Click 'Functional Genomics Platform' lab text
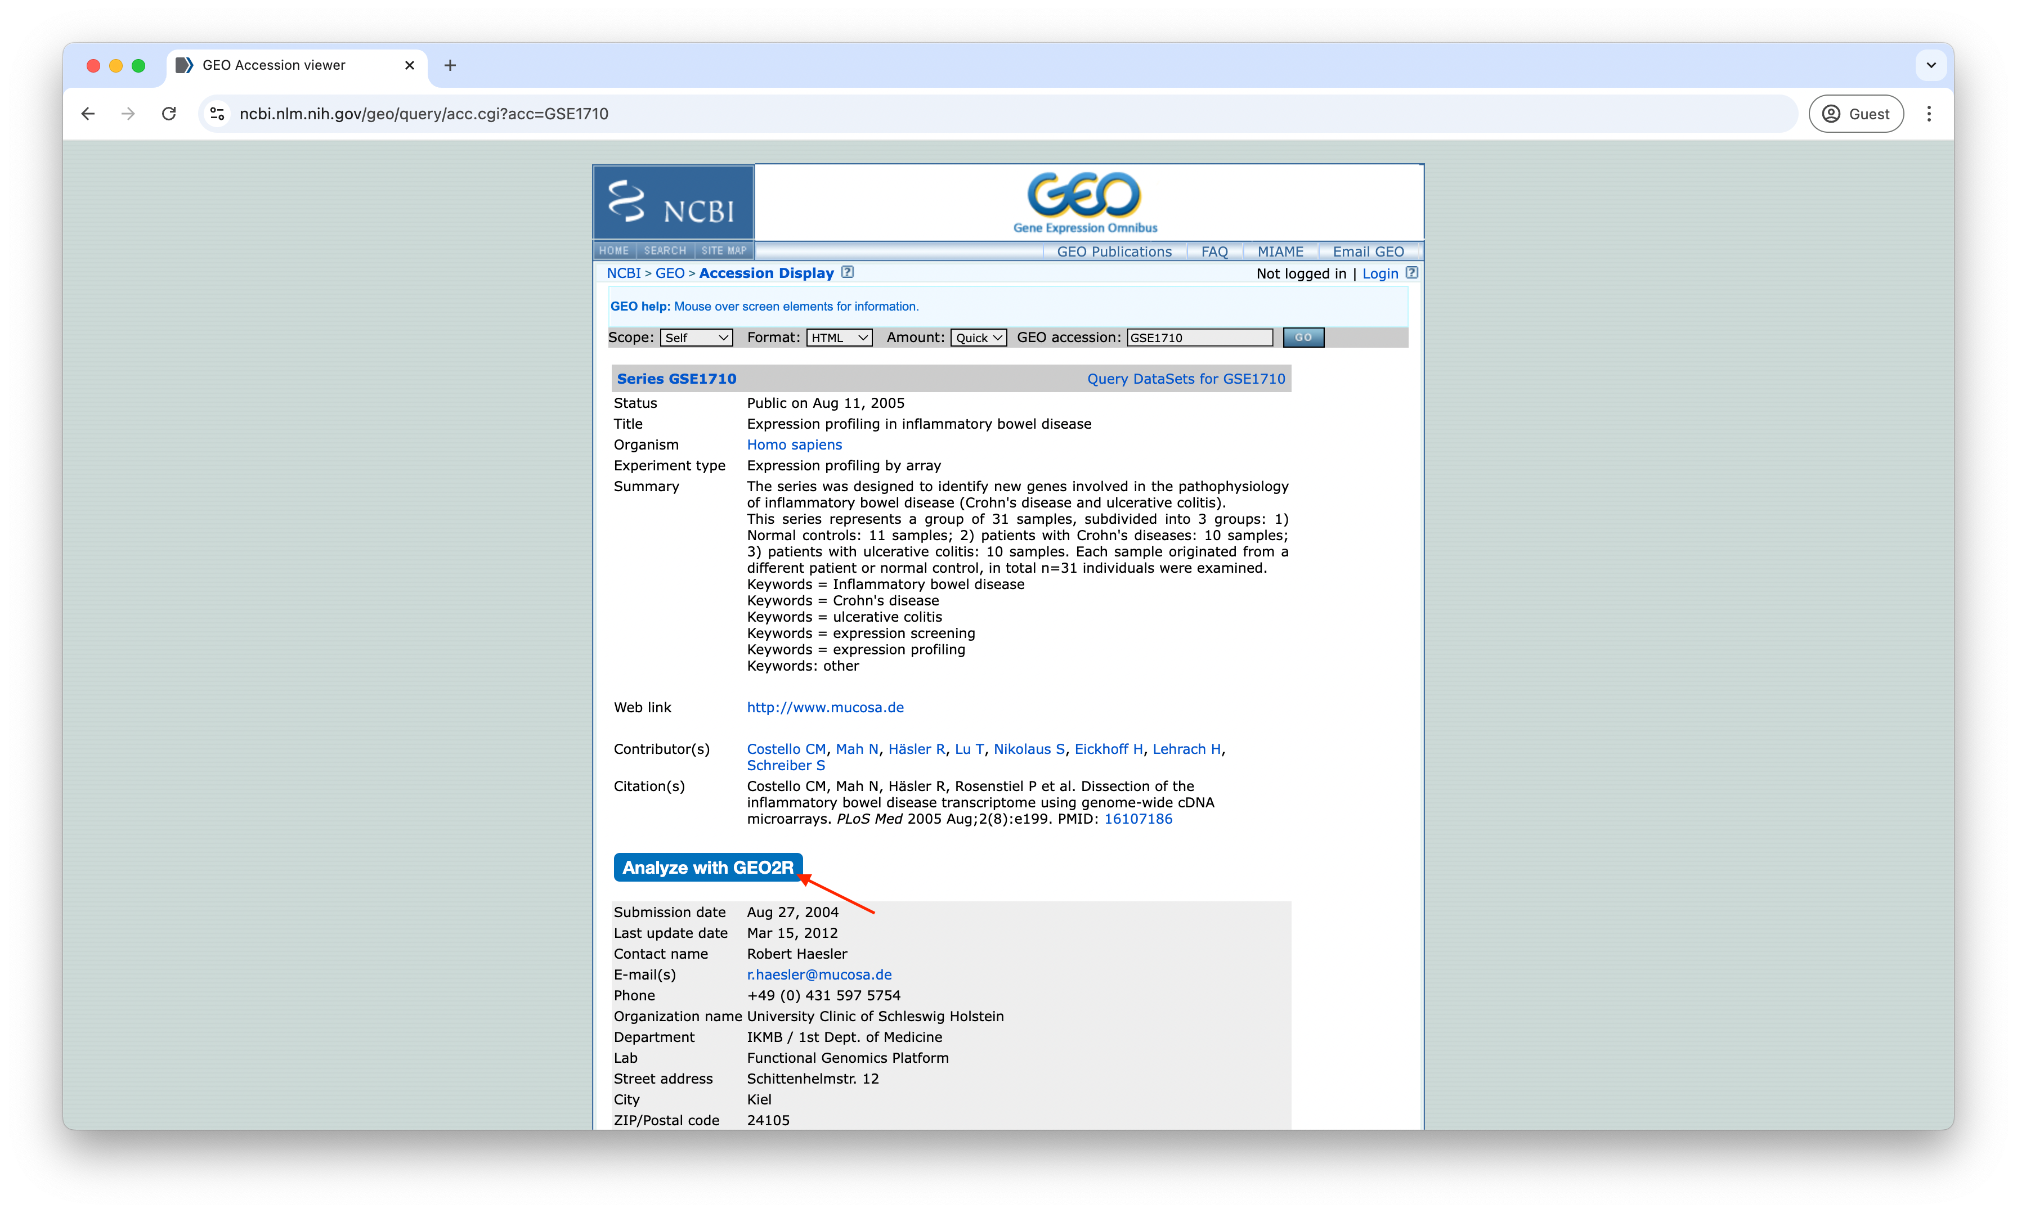 coord(847,1058)
